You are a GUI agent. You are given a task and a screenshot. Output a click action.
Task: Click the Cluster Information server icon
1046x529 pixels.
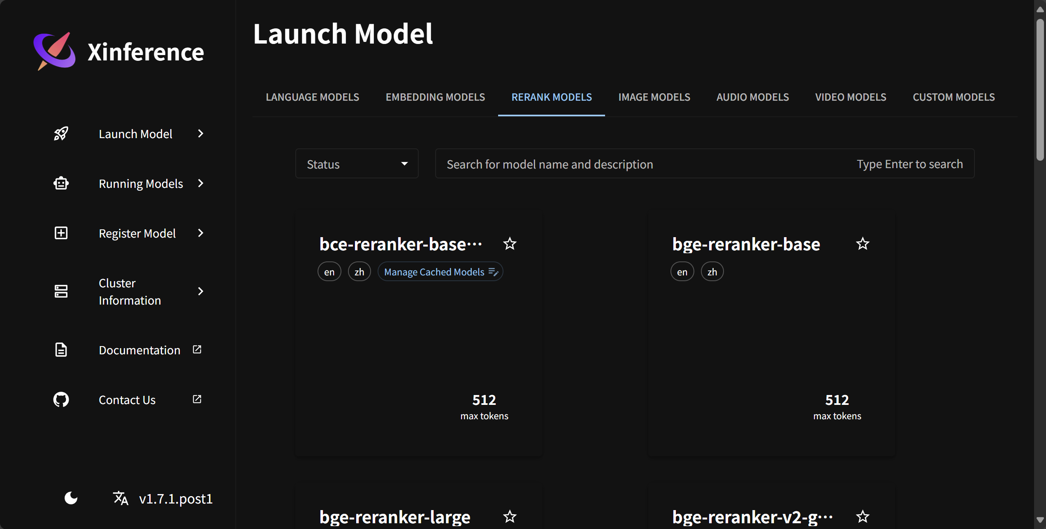pyautogui.click(x=61, y=291)
